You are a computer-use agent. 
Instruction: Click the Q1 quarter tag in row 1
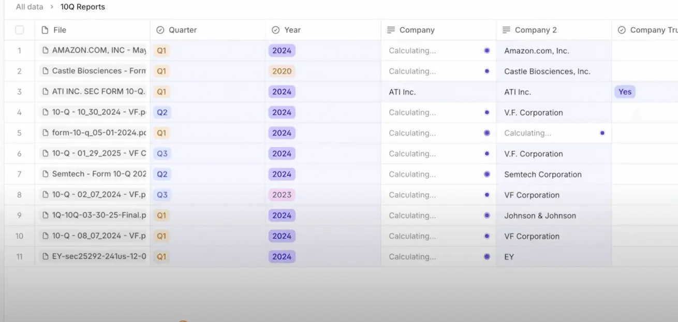click(162, 50)
